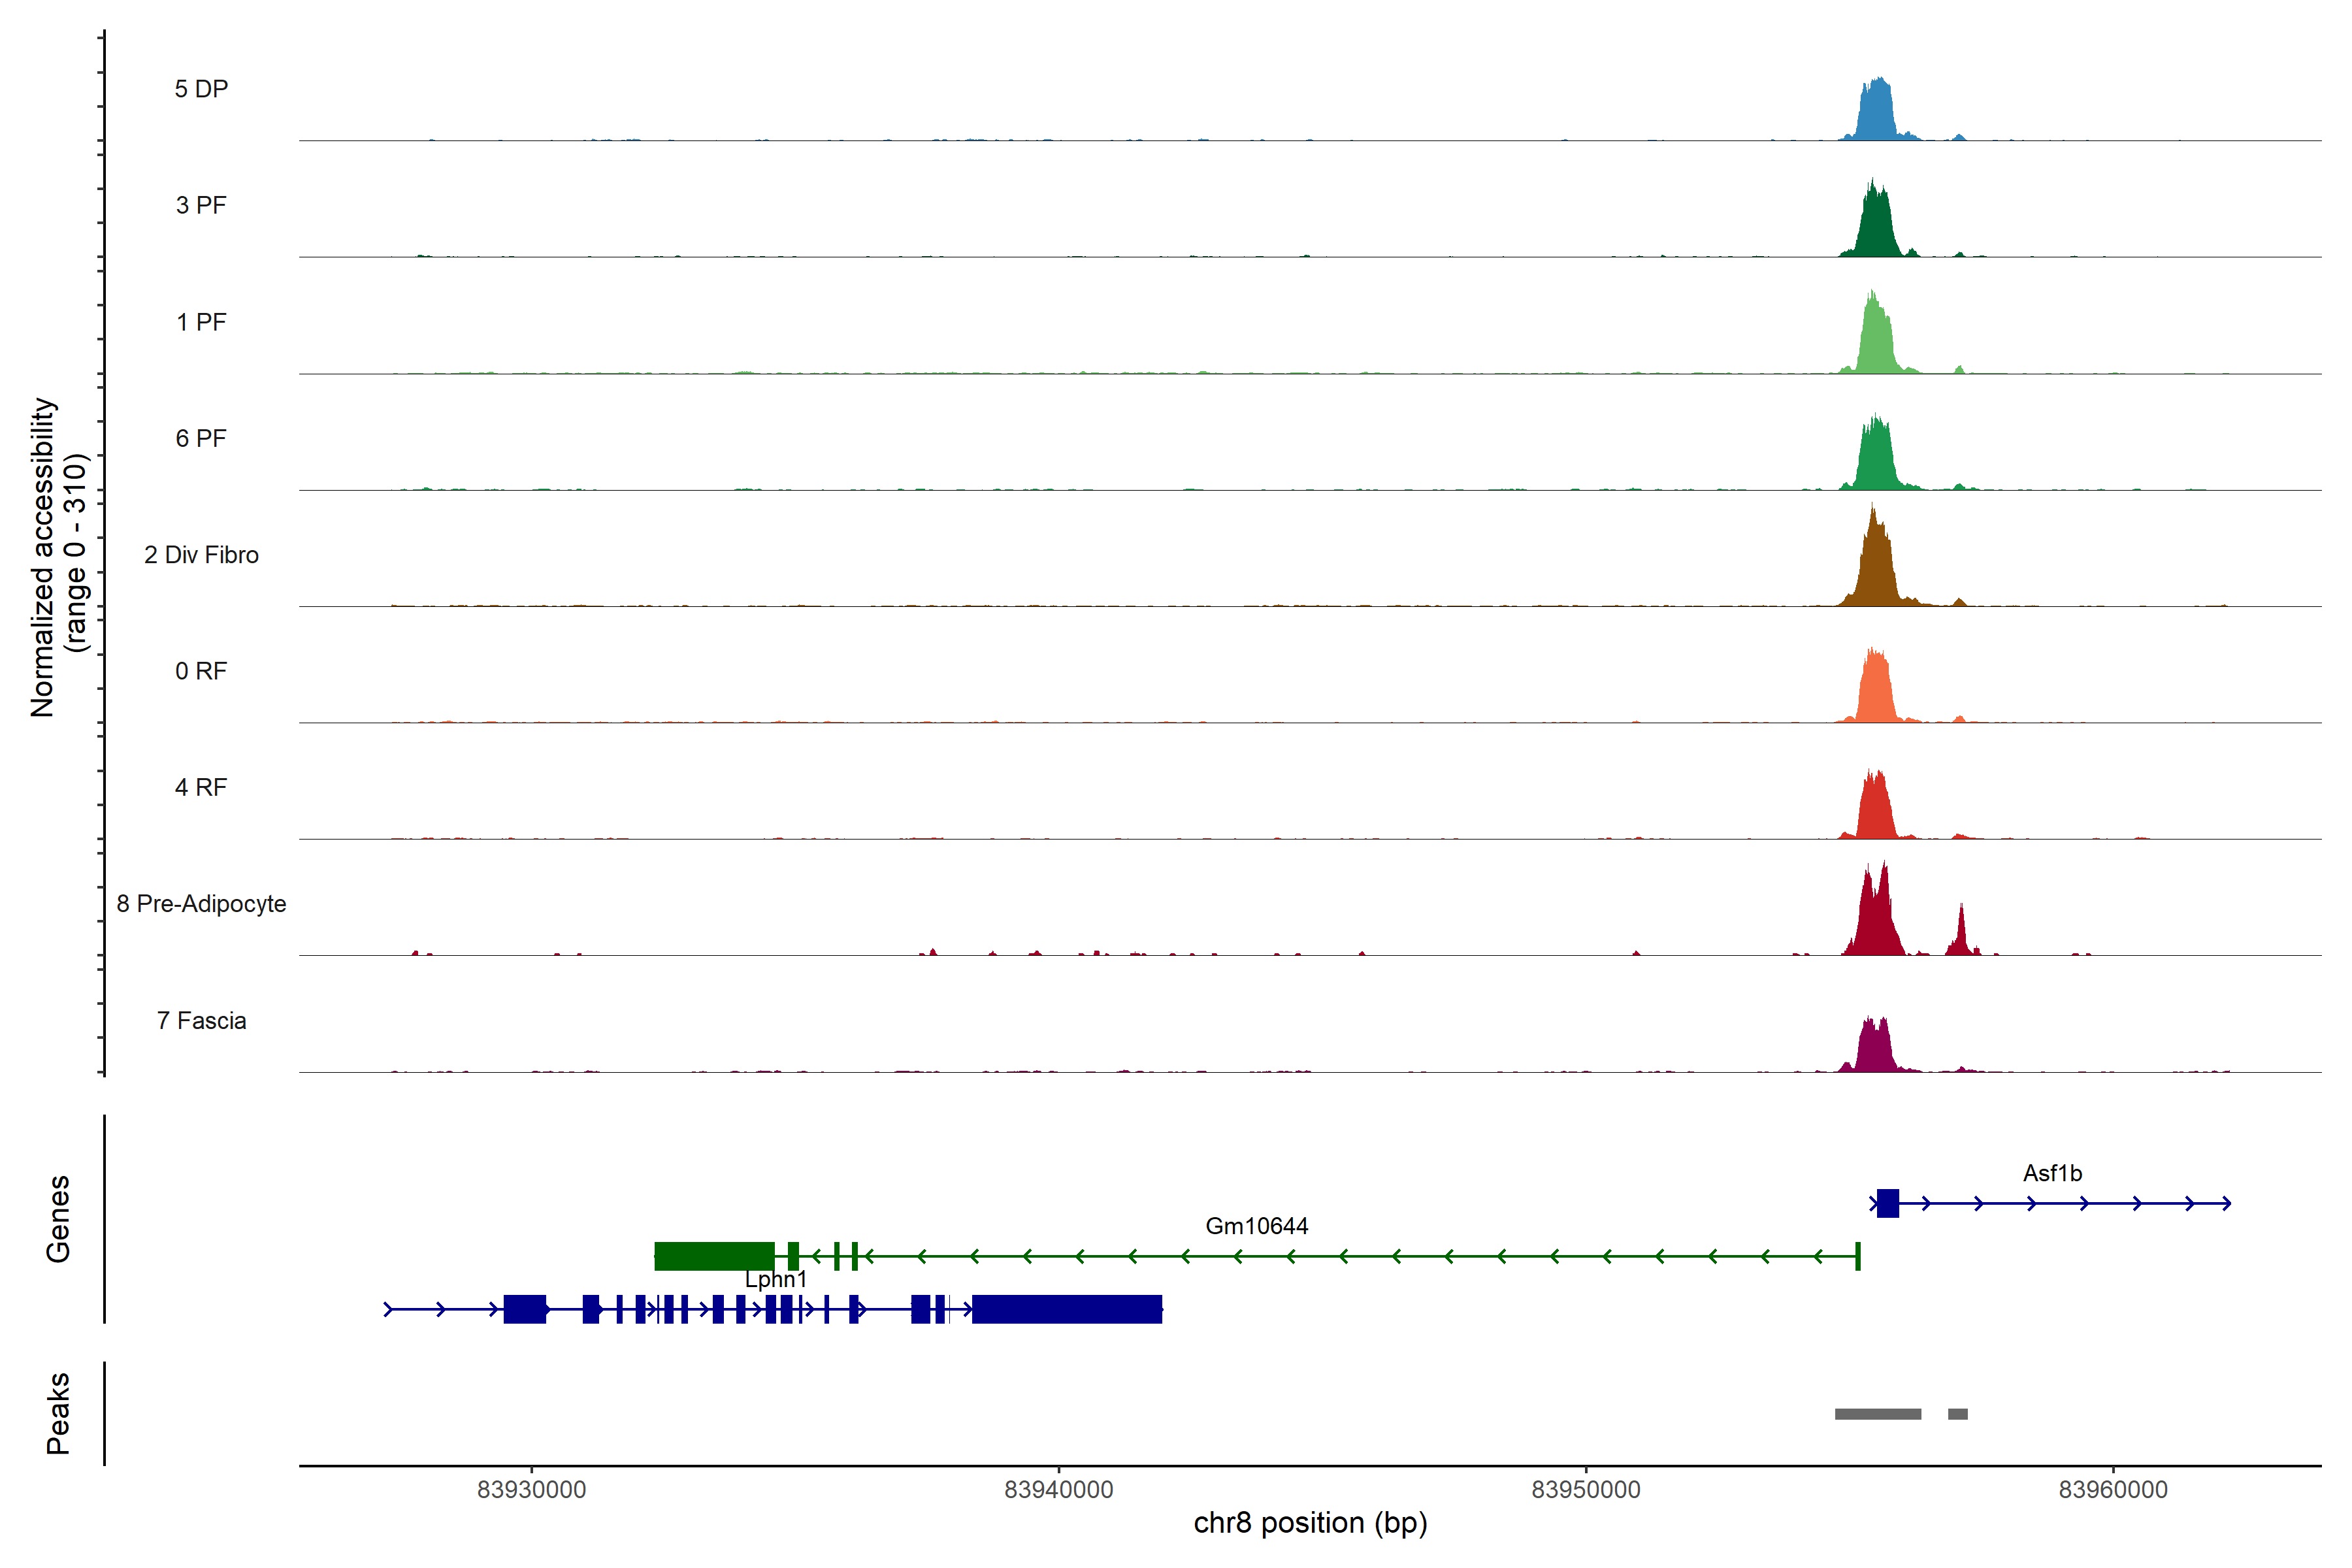Click the wide gray peak bar

point(1877,1414)
